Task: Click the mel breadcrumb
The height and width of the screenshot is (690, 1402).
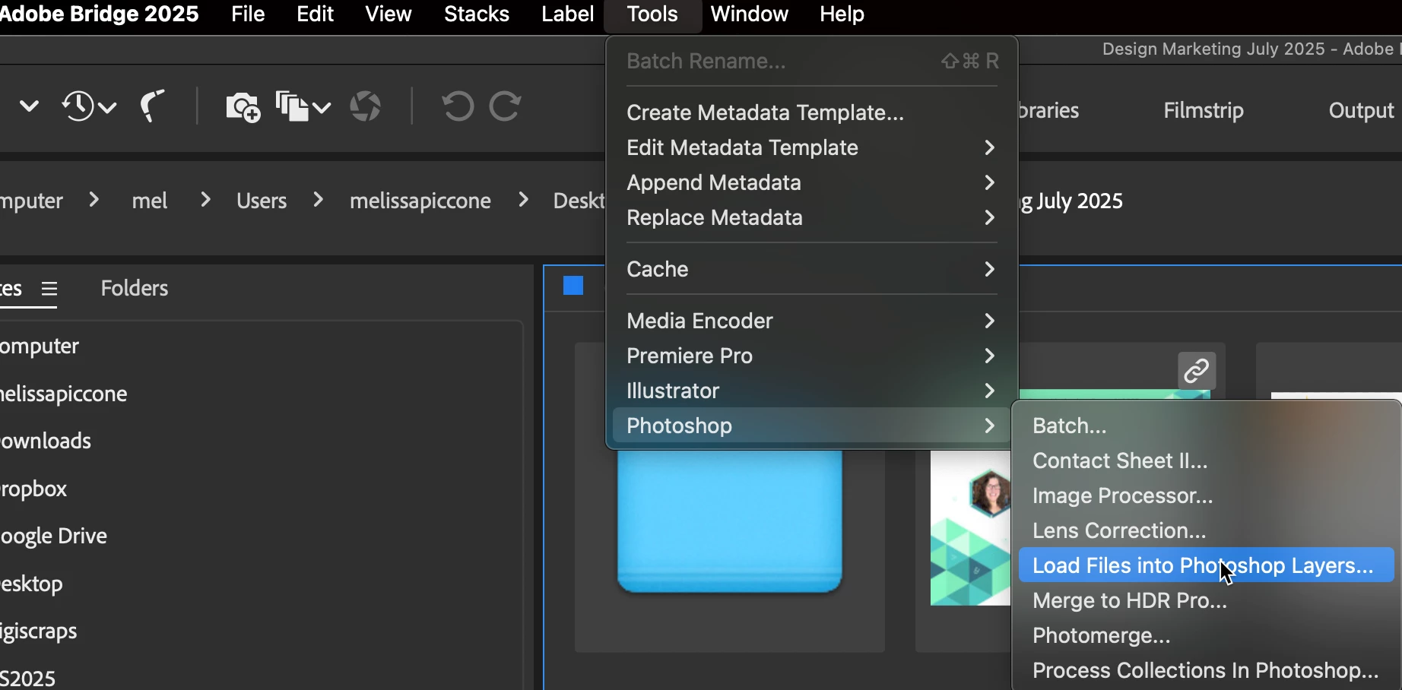Action: tap(150, 201)
